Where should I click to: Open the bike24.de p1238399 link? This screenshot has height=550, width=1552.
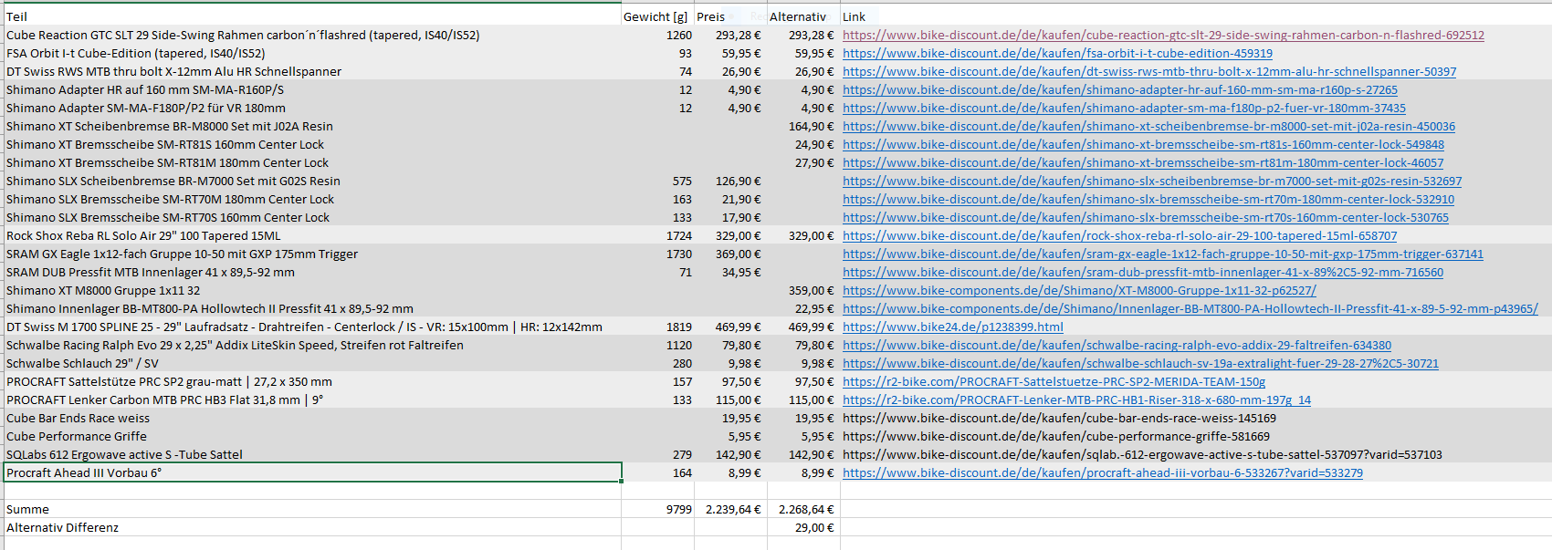[953, 327]
